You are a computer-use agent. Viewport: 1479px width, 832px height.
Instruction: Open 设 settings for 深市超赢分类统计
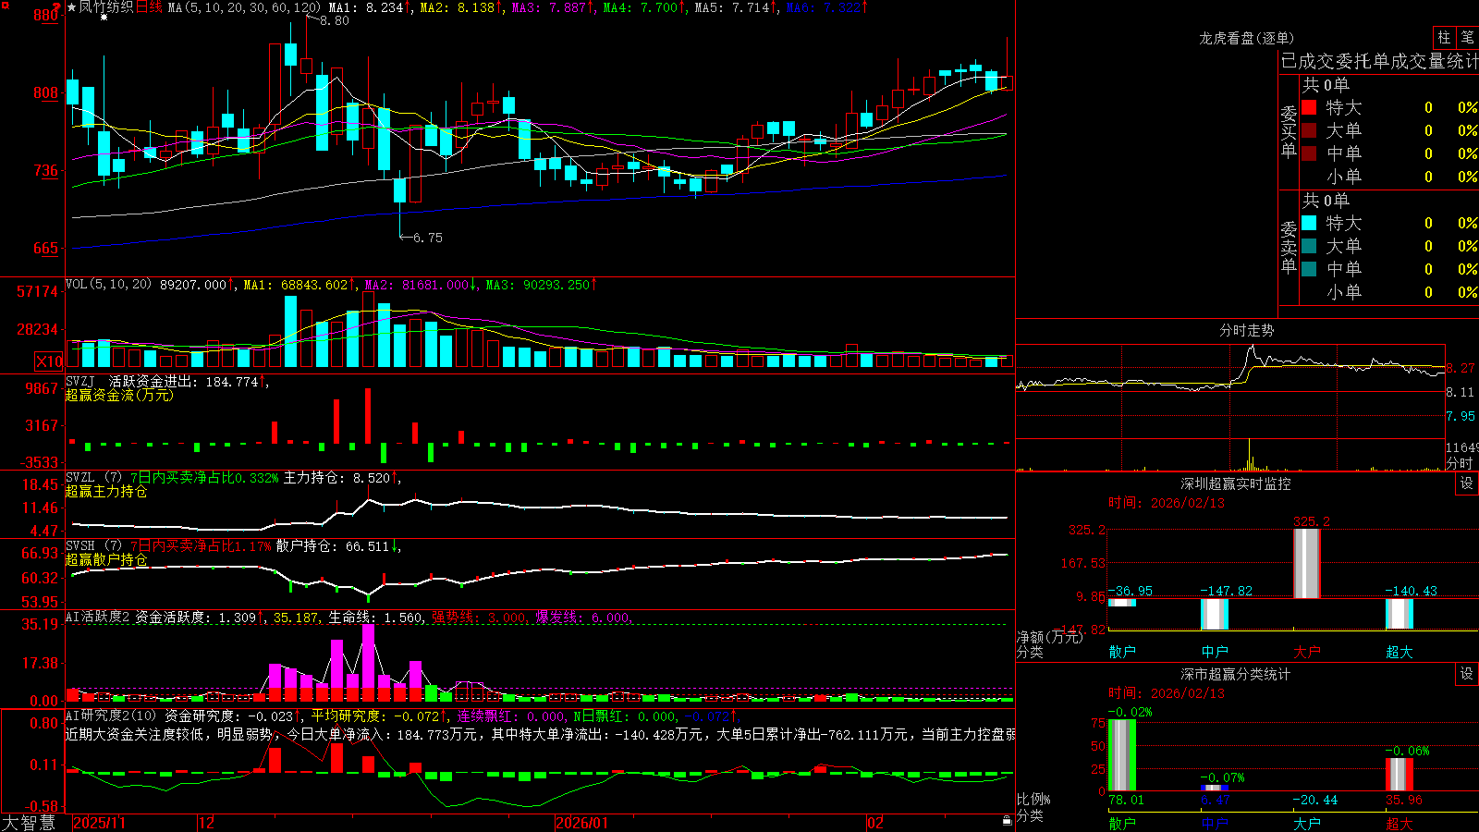point(1467,674)
